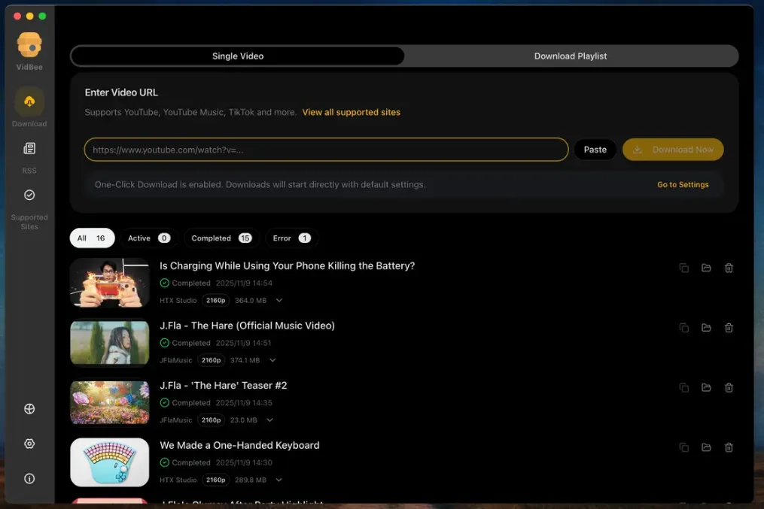
Task: Switch to the Download Playlist tab
Action: coord(571,56)
